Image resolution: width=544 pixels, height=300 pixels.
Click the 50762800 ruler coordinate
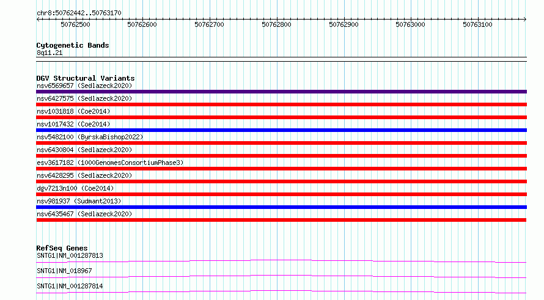276,24
